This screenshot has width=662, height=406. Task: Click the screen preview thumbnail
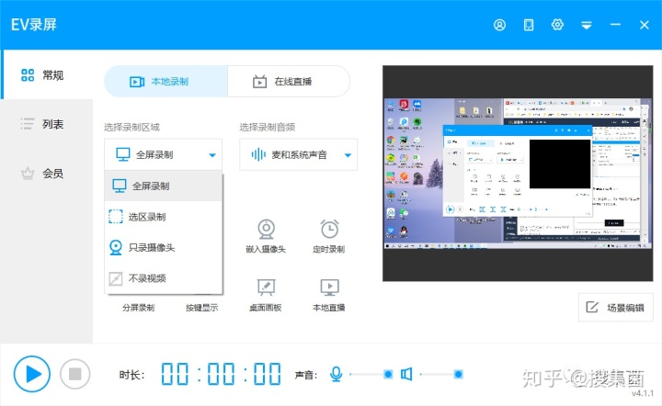(518, 174)
